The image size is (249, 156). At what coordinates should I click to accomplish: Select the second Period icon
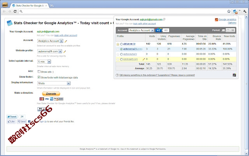click(228, 30)
